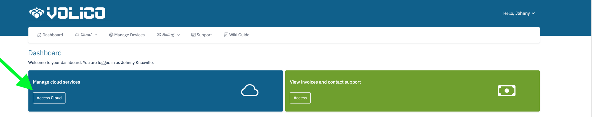Click the document icon beside Wiki Guide
The width and height of the screenshot is (592, 117).
226,35
